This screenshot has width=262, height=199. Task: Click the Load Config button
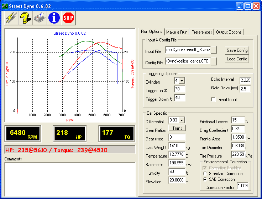point(237,59)
